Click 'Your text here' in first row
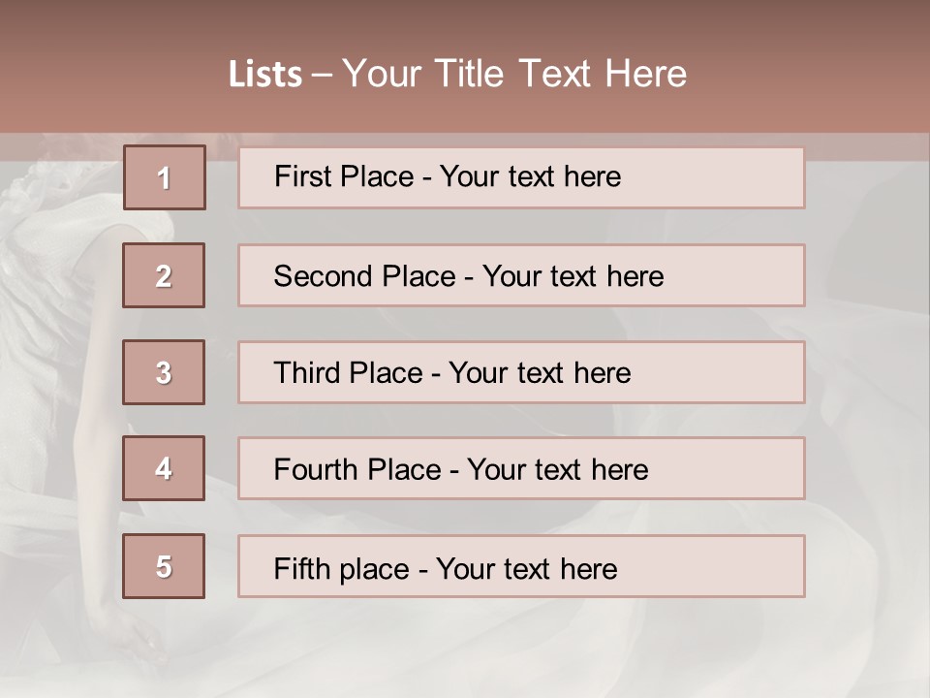Image resolution: width=930 pixels, height=698 pixels. pos(530,176)
